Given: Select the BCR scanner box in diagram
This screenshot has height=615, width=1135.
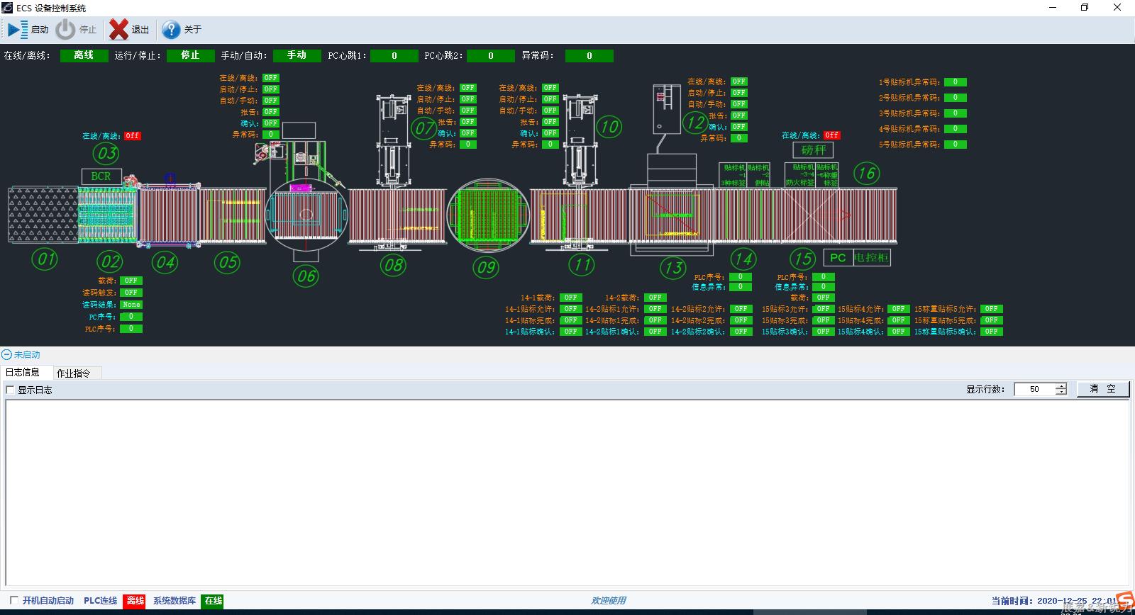Looking at the screenshot, I should [101, 176].
